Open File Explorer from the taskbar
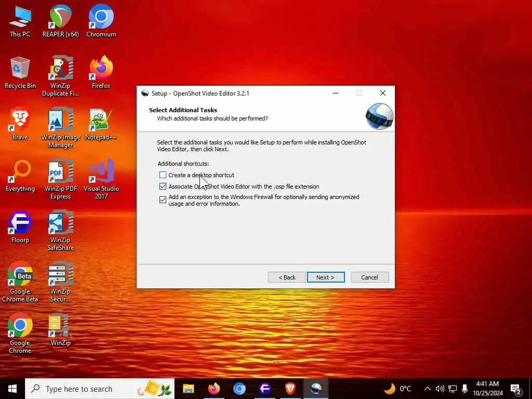This screenshot has width=532, height=399. (x=188, y=389)
